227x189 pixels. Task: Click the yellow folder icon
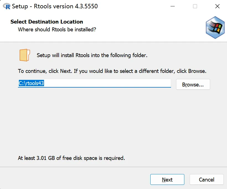pos(25,55)
